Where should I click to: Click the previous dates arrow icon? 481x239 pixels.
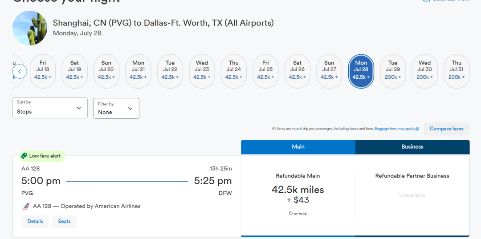point(20,71)
